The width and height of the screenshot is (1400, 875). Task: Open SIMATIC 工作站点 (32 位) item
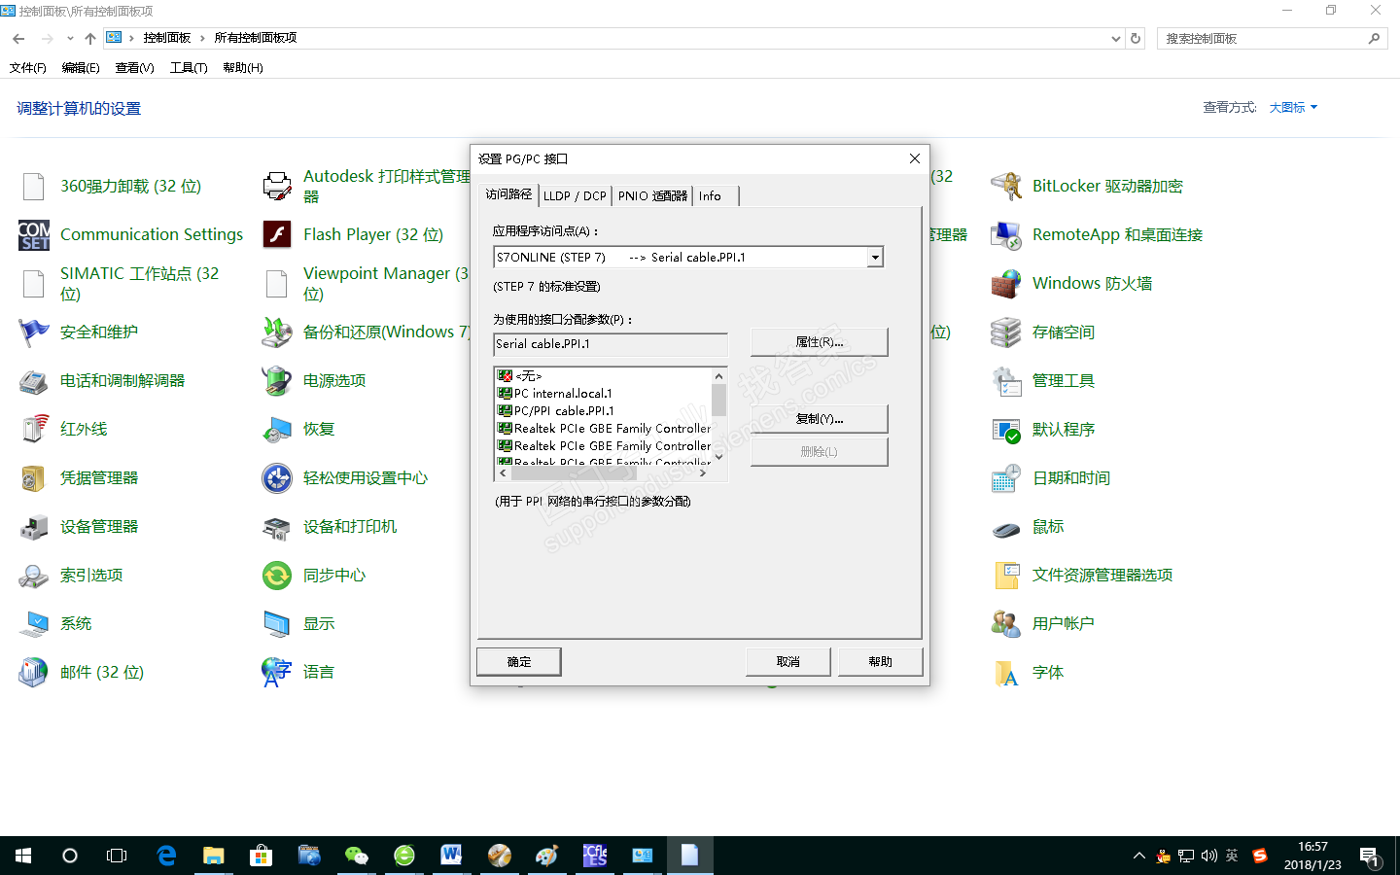[122, 283]
